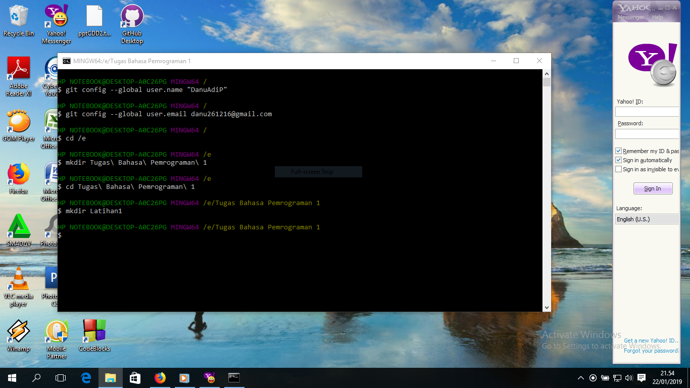The height and width of the screenshot is (388, 690).
Task: Open the Help menu in Yahoo Messenger
Action: pos(657,17)
